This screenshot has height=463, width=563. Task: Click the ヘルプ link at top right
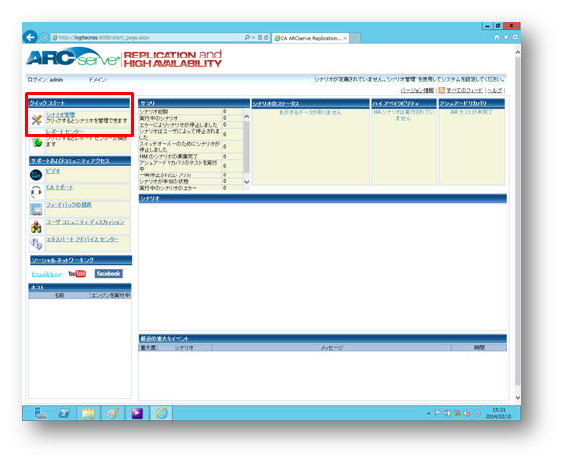(x=495, y=90)
